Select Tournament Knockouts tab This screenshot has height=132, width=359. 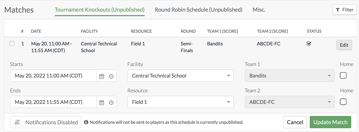(x=100, y=10)
